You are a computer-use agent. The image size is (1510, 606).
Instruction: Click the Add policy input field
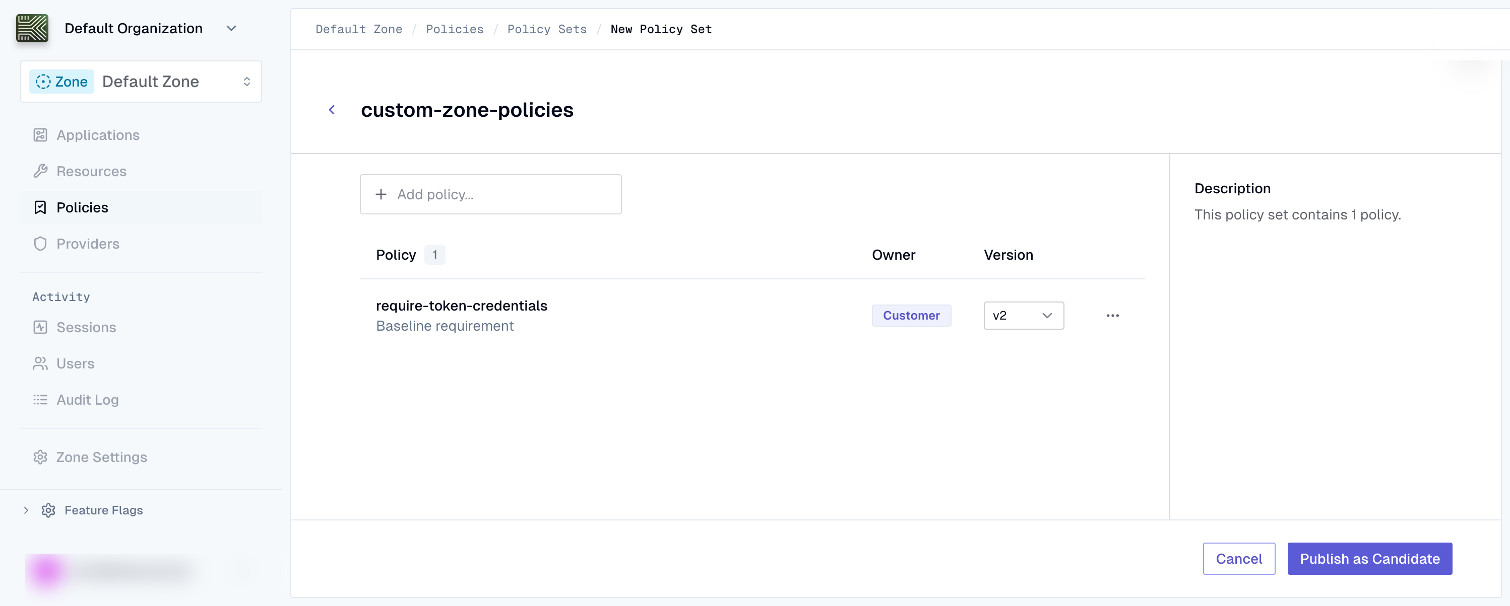point(490,194)
